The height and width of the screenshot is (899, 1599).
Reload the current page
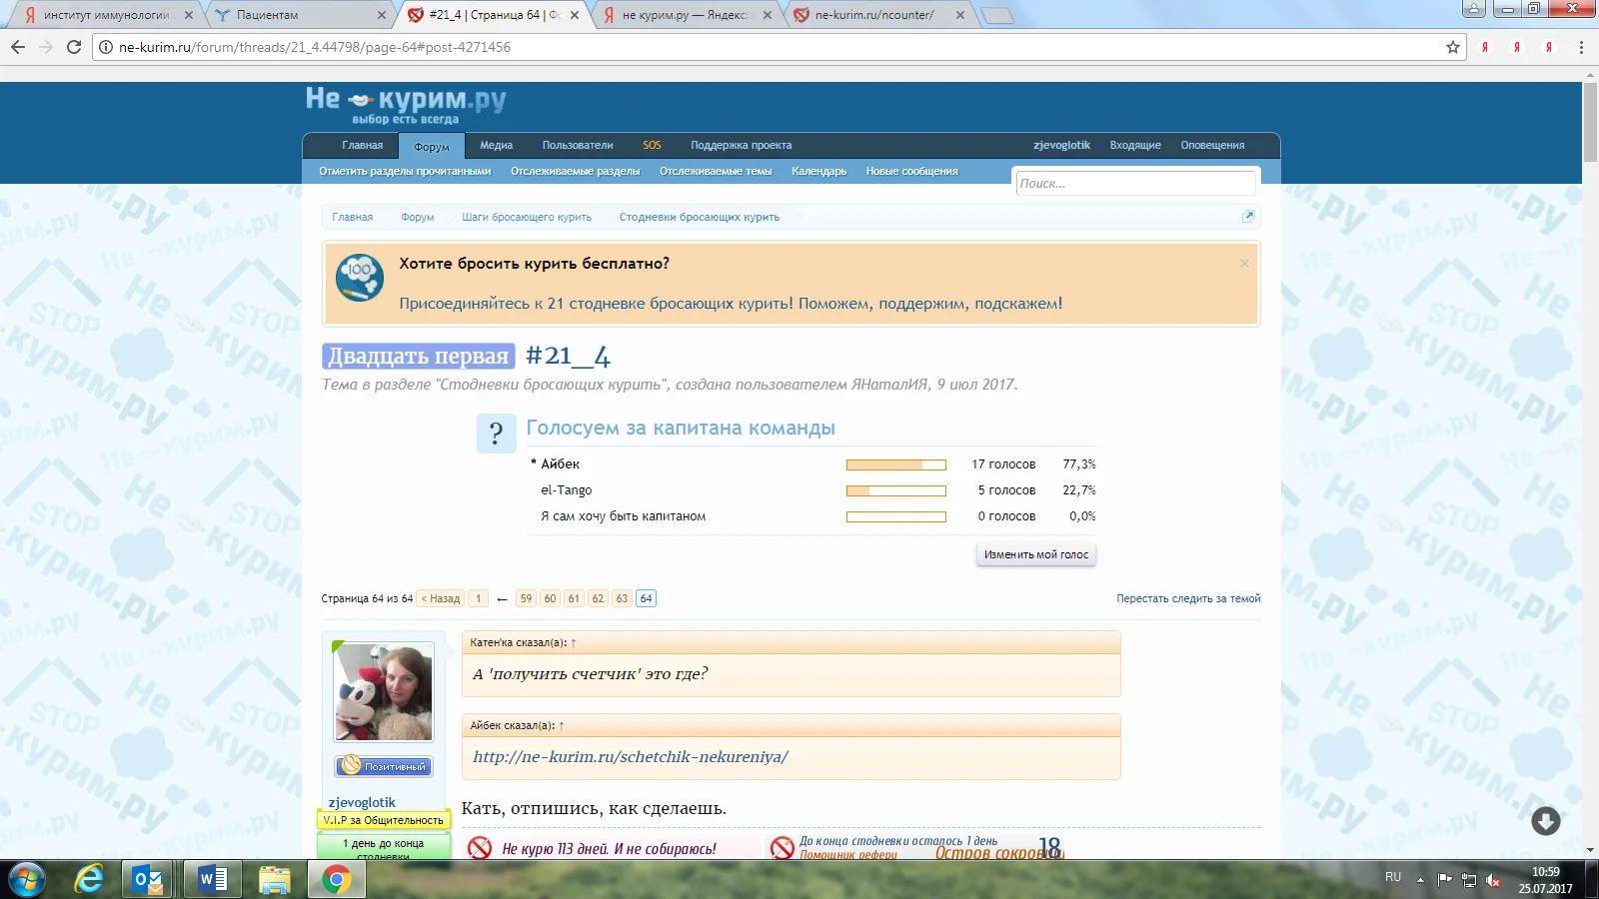coord(74,47)
